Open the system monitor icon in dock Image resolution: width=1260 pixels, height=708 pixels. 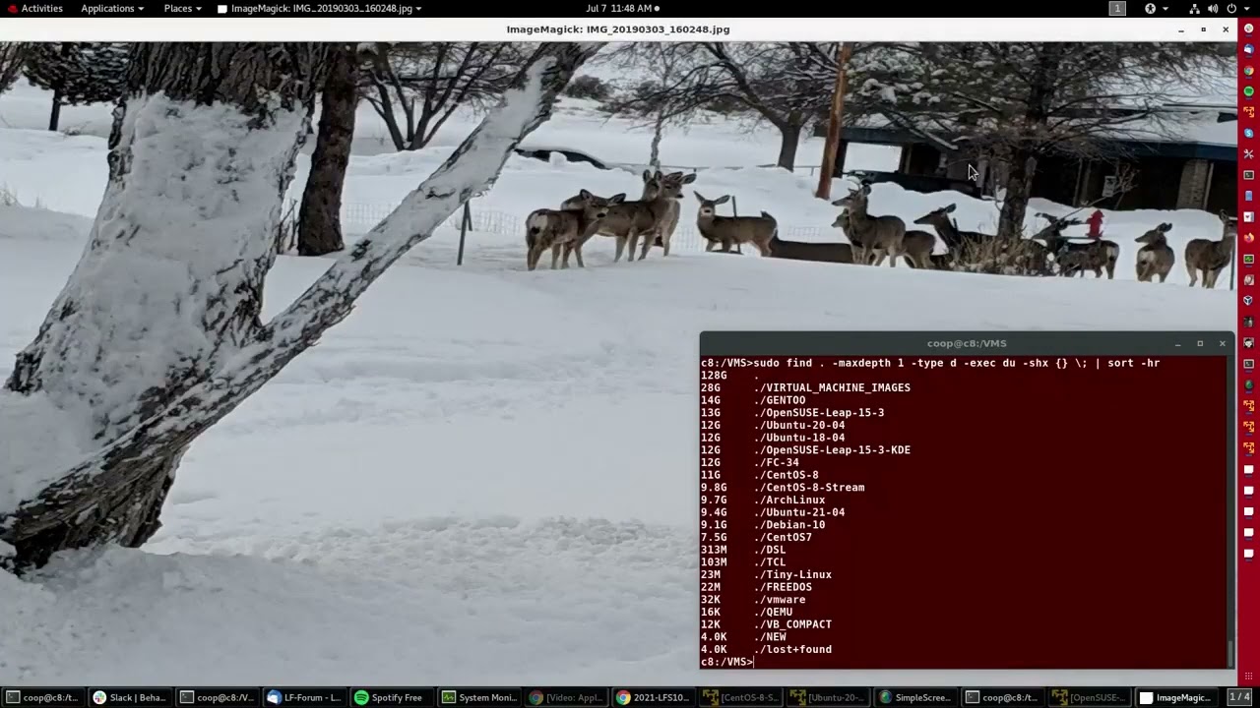1249,259
